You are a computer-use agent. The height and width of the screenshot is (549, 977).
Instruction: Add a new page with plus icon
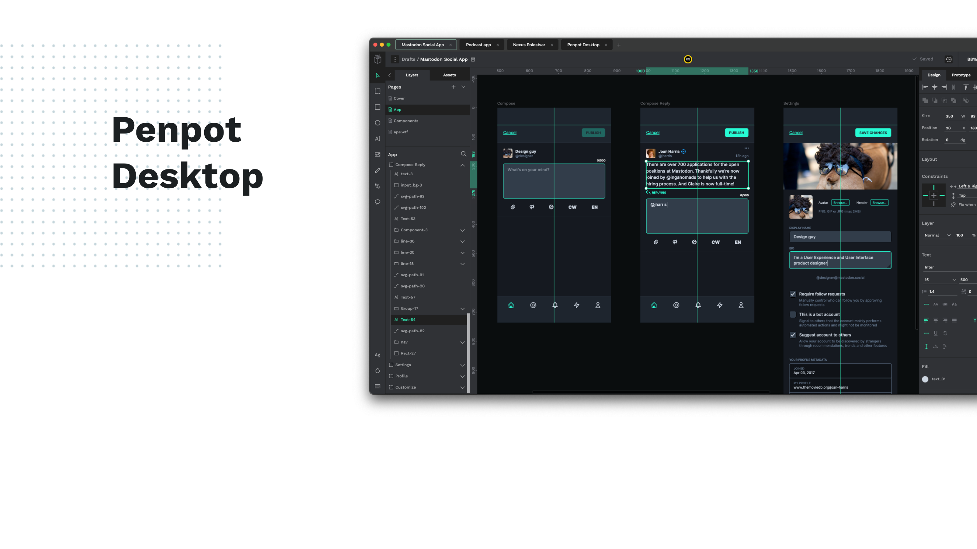click(x=453, y=87)
